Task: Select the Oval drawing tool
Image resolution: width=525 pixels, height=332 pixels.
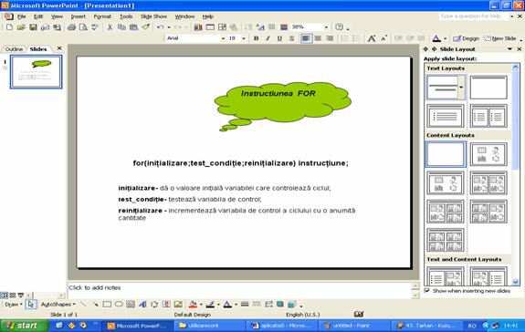Action: [119, 305]
